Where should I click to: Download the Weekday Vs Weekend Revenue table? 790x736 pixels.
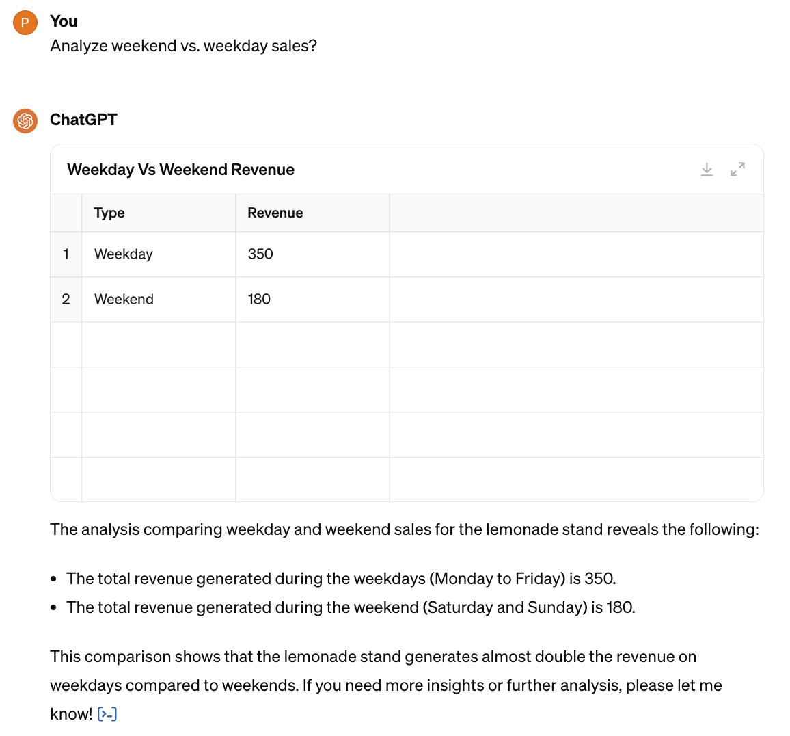(x=707, y=170)
